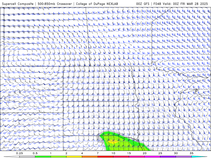Screen dimensions: 211x158
Task: Click the orange 4–7 colorbar swatch
Action: coord(90,157)
